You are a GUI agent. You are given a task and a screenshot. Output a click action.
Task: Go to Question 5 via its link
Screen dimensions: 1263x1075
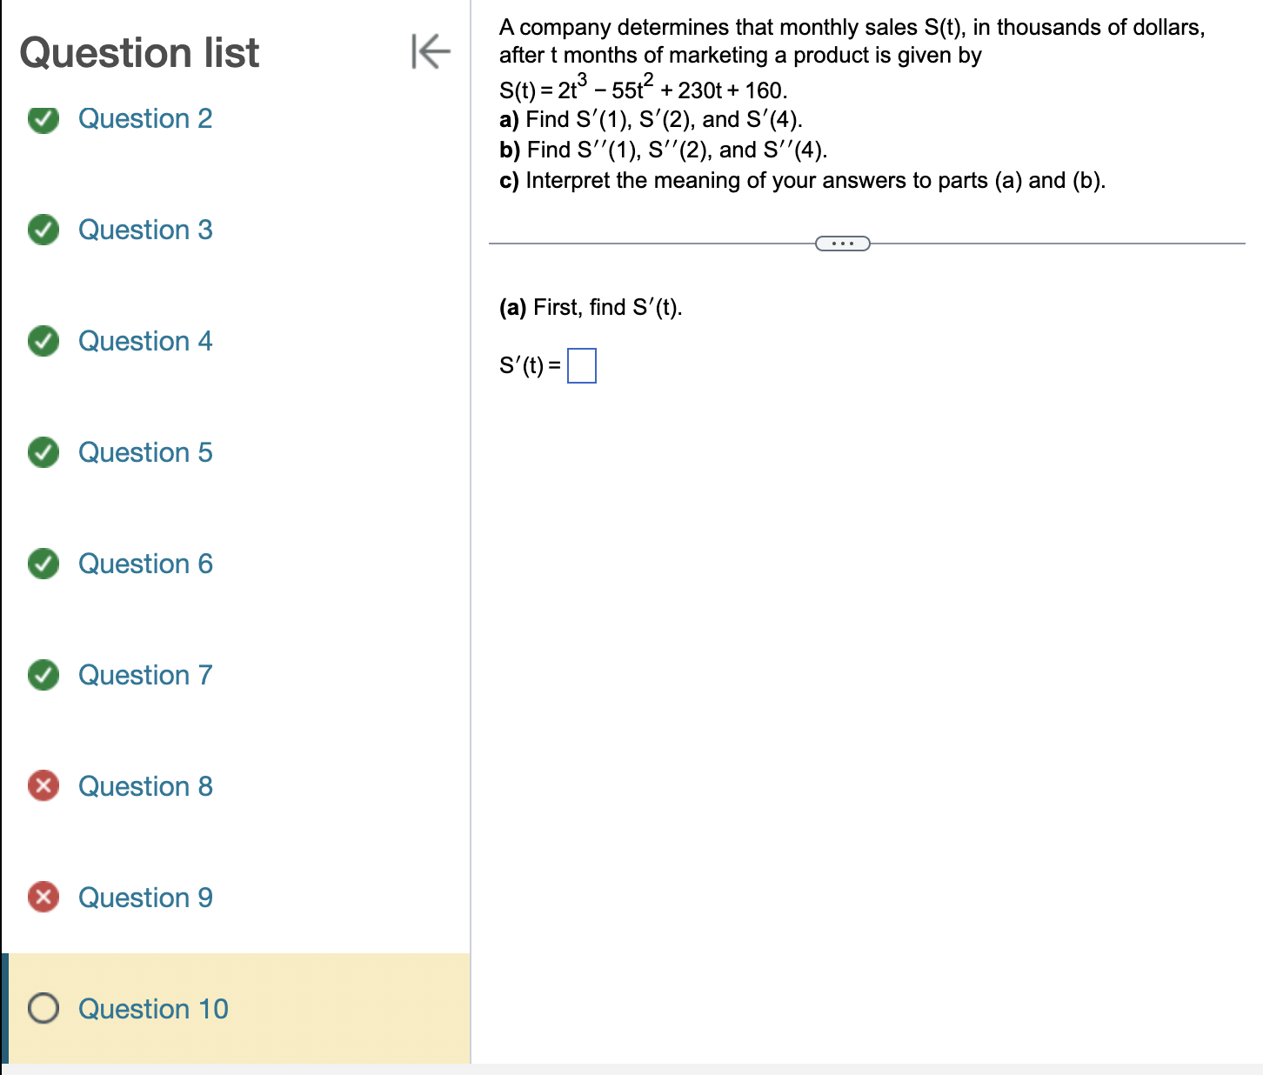pos(145,452)
